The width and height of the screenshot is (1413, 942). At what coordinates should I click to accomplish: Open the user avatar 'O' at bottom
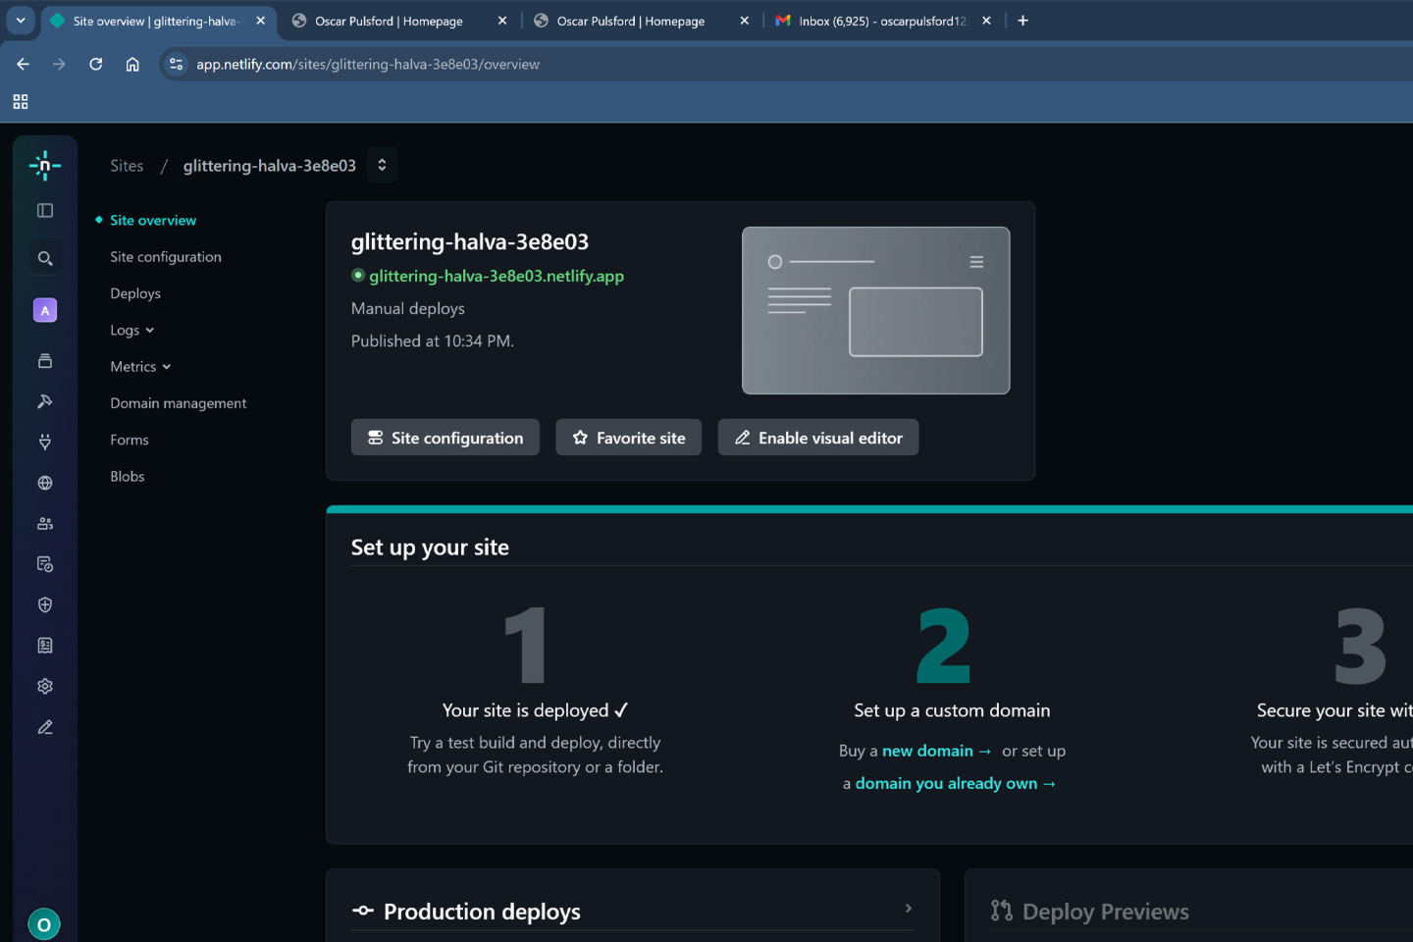pos(44,924)
